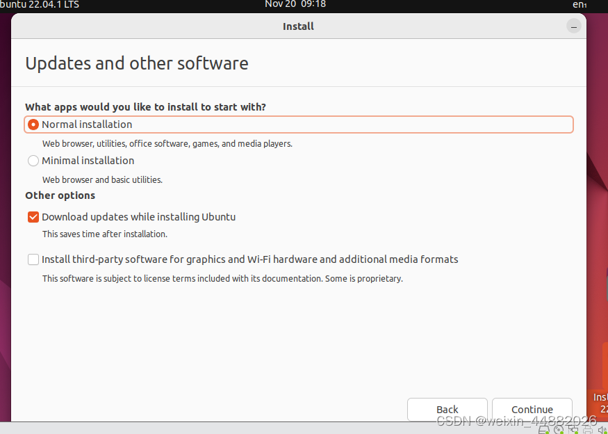Choose the Minimal installation option

[x=33, y=161]
